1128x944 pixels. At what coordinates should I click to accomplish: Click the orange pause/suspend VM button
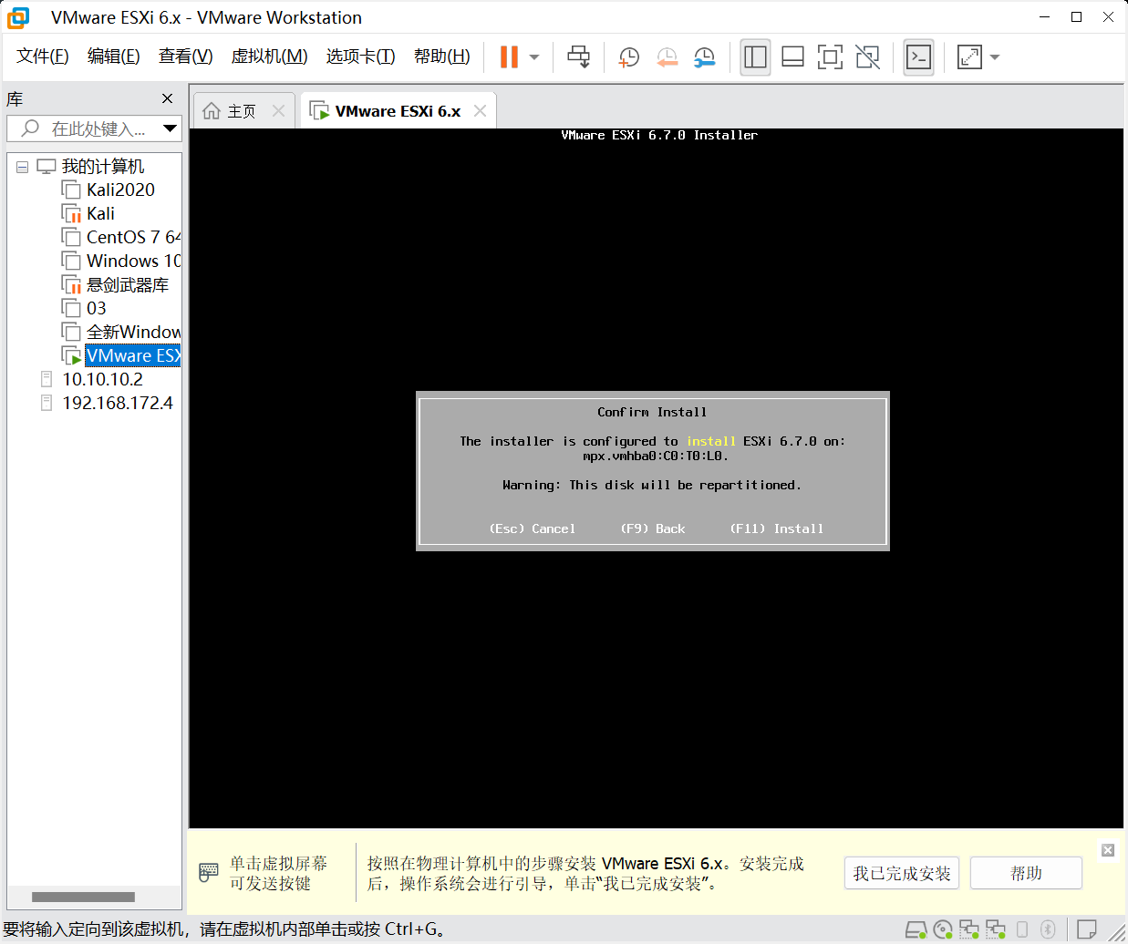pyautogui.click(x=509, y=57)
